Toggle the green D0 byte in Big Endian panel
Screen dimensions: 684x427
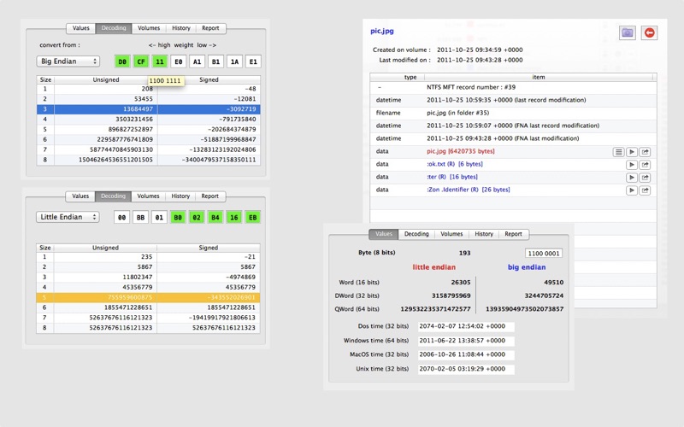coord(122,61)
